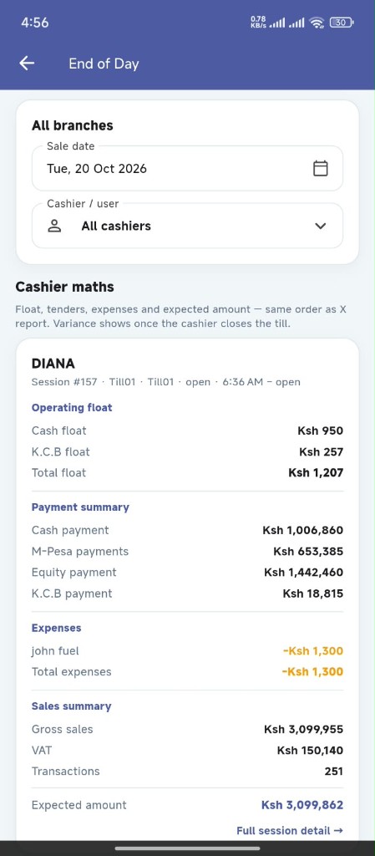Tap the person icon in cashier field

coord(54,226)
